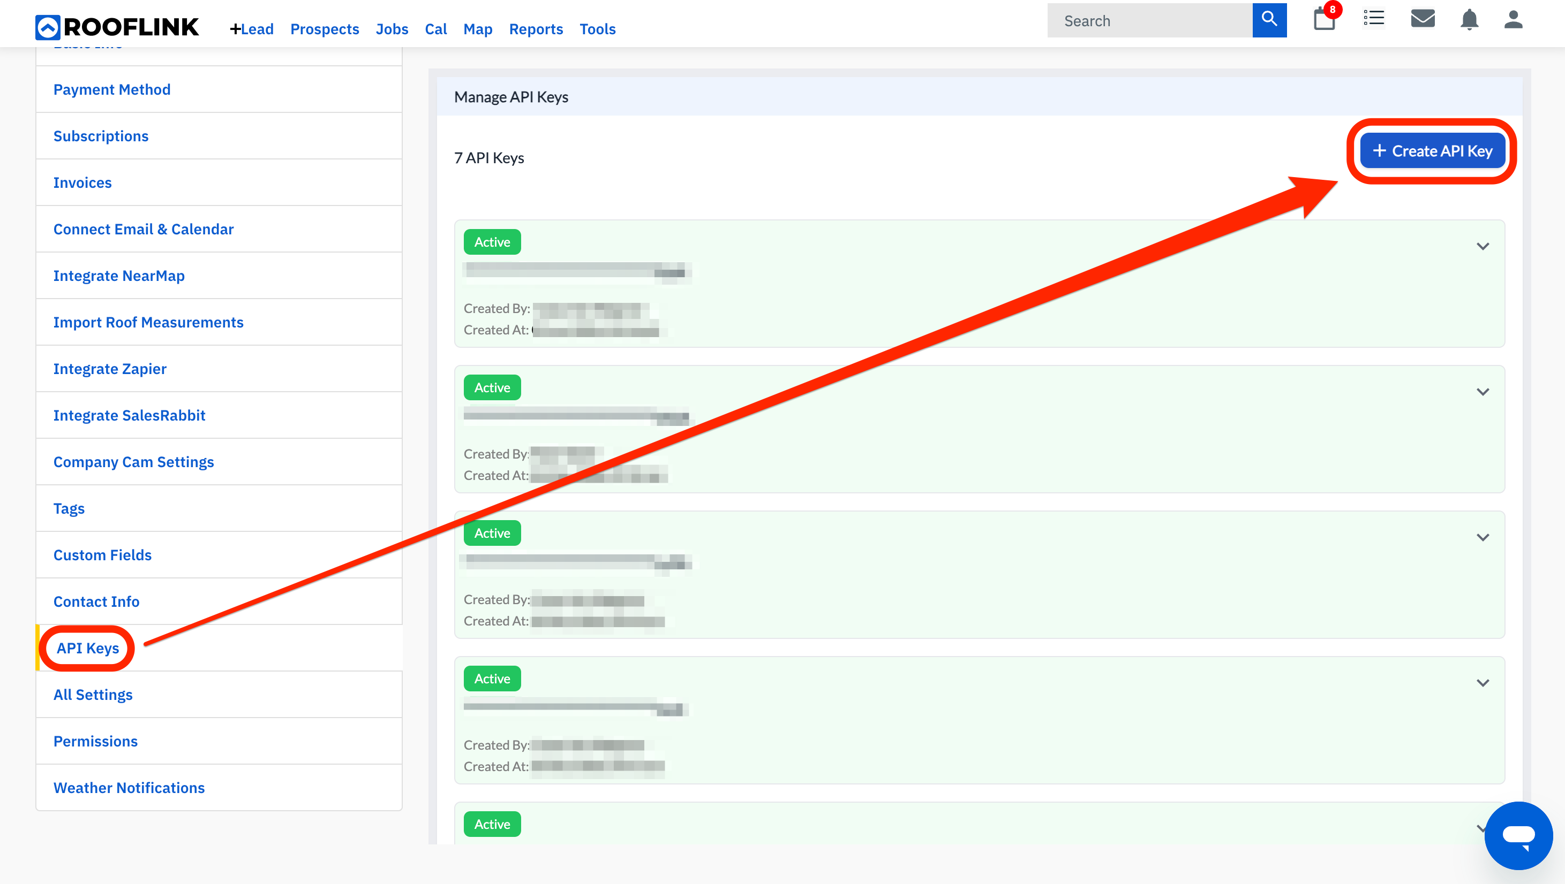This screenshot has height=884, width=1565.
Task: Open the Reports menu
Action: tap(536, 29)
